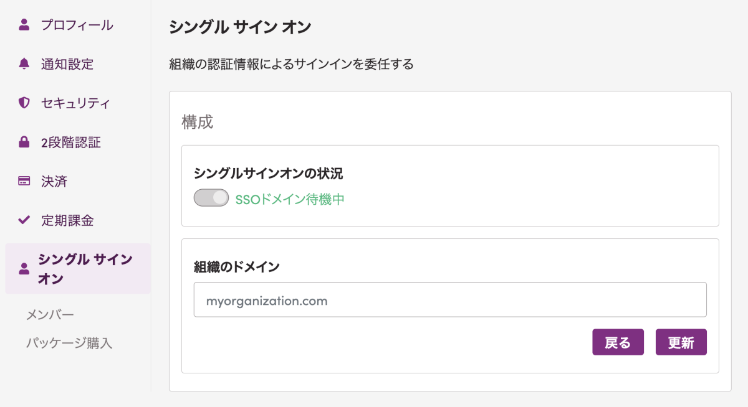The width and height of the screenshot is (748, 407).
Task: Open the 2段階認証 settings page
Action: (x=70, y=143)
